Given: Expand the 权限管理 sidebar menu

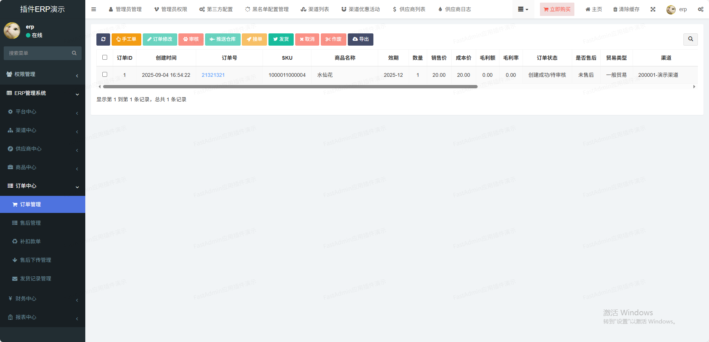Looking at the screenshot, I should (x=43, y=74).
